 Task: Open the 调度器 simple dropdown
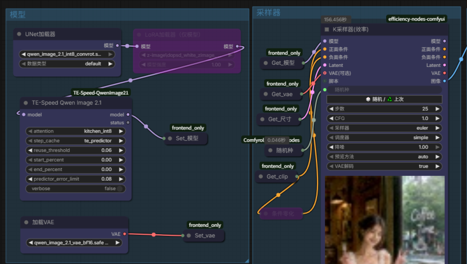pyautogui.click(x=384, y=137)
